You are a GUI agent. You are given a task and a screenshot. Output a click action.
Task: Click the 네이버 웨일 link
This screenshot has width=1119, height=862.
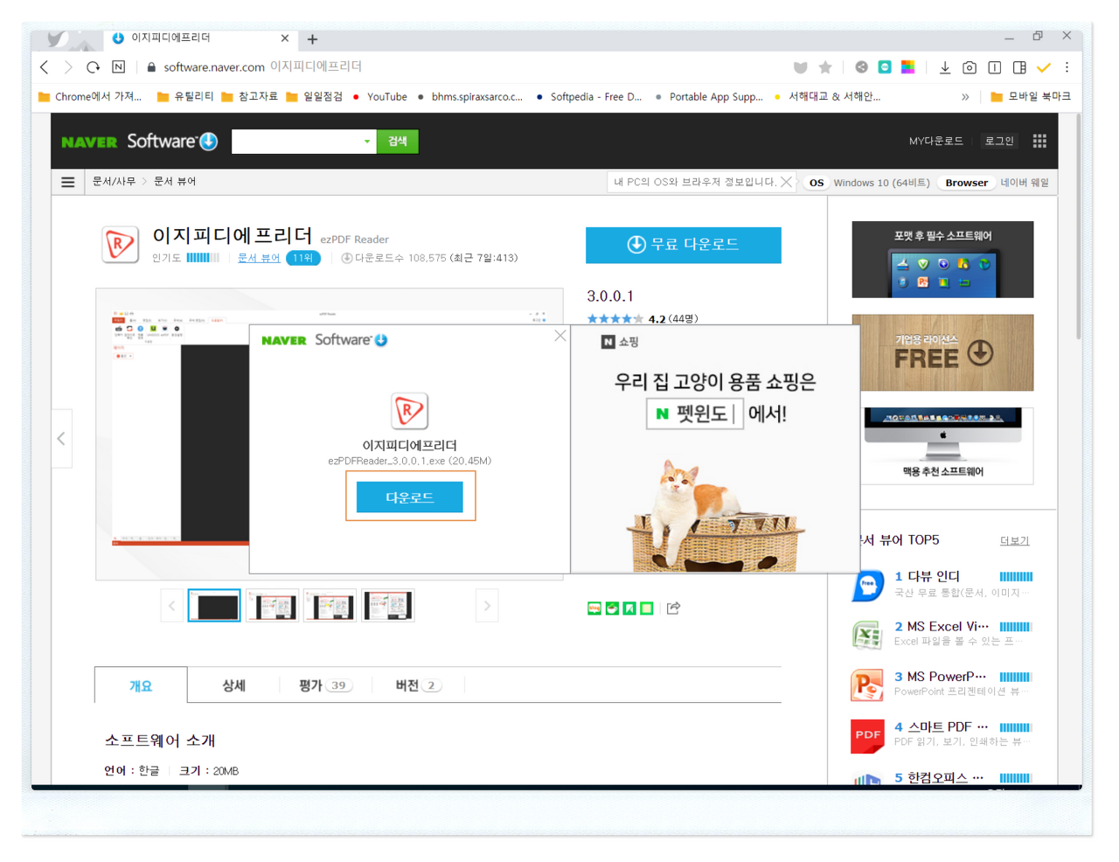point(1025,183)
